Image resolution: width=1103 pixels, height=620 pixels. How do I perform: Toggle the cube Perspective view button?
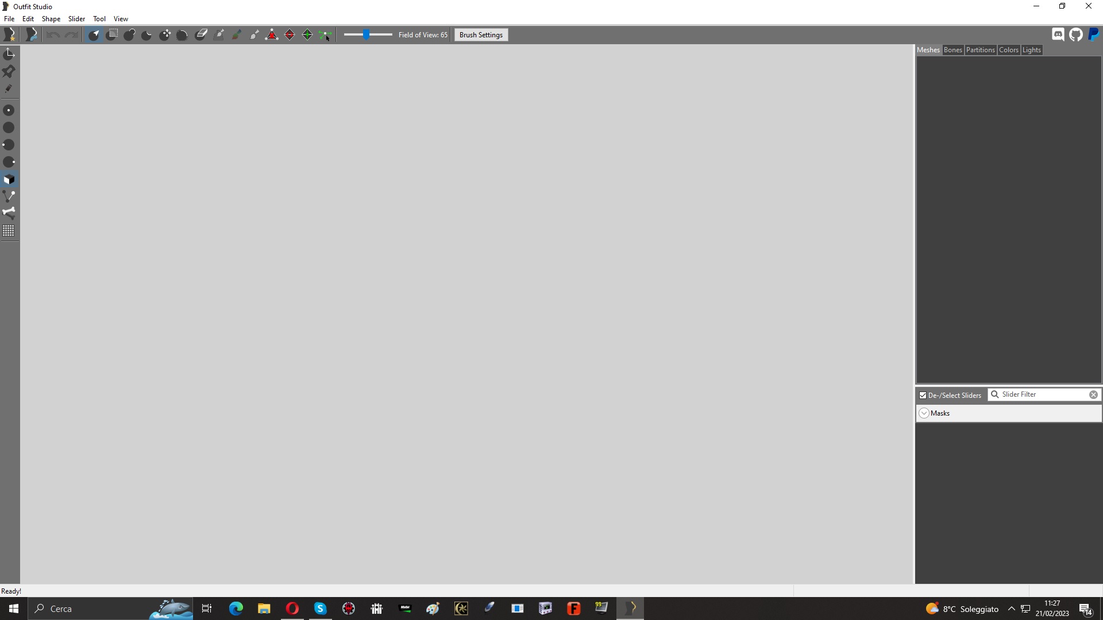pyautogui.click(x=9, y=179)
